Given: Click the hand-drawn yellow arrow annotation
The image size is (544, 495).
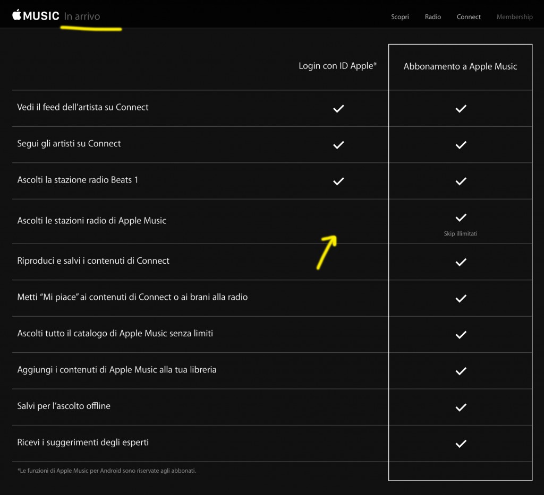Looking at the screenshot, I should (x=326, y=250).
